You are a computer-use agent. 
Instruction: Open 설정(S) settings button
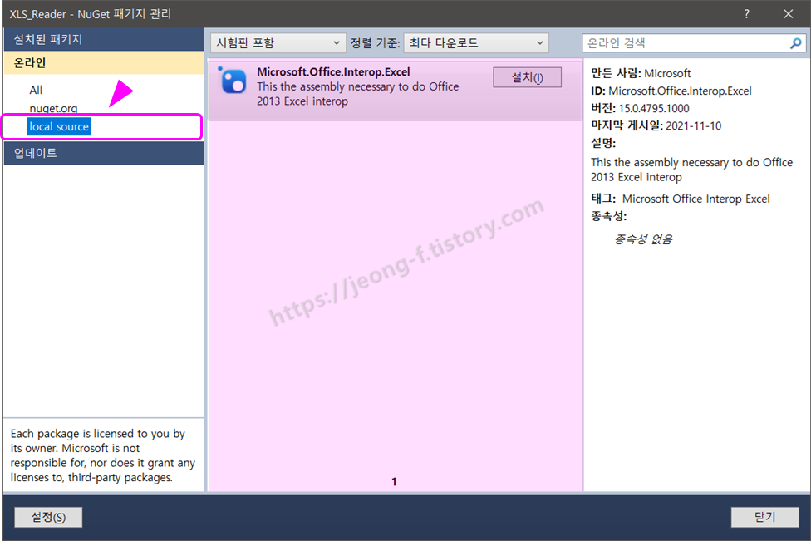(48, 517)
